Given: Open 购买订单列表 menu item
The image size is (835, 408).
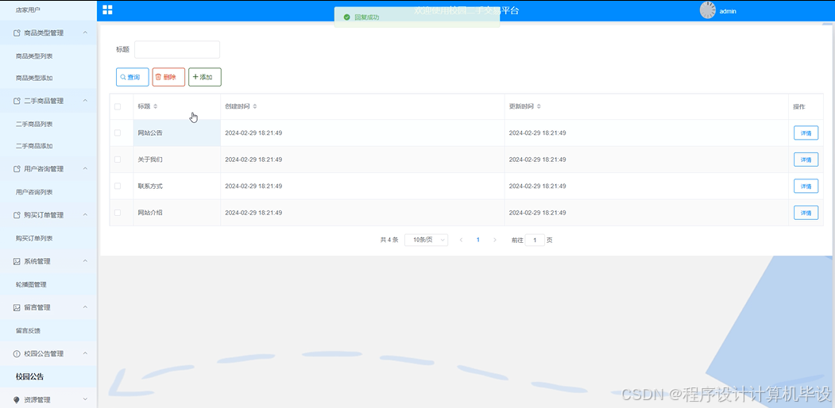Looking at the screenshot, I should pos(34,238).
